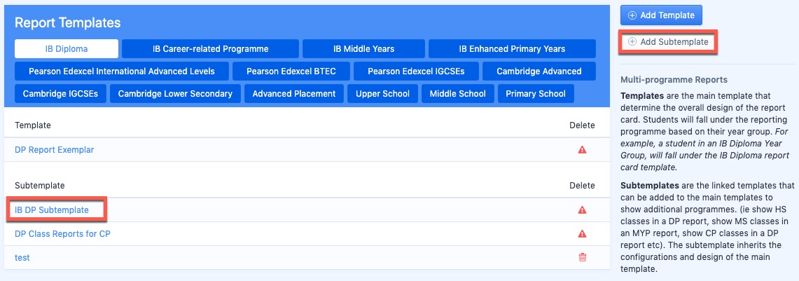Open the IB DP Subtemplate link
The image size is (799, 281).
click(52, 210)
